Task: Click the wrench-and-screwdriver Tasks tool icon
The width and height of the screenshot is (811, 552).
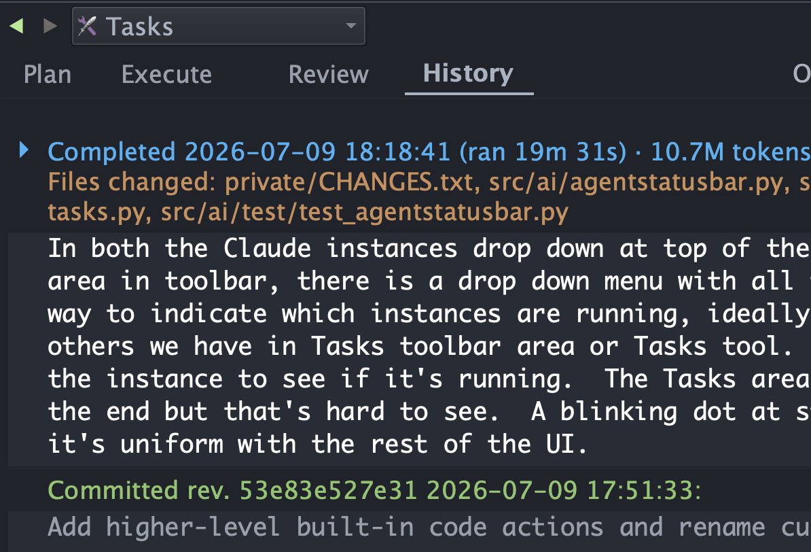Action: [x=87, y=26]
